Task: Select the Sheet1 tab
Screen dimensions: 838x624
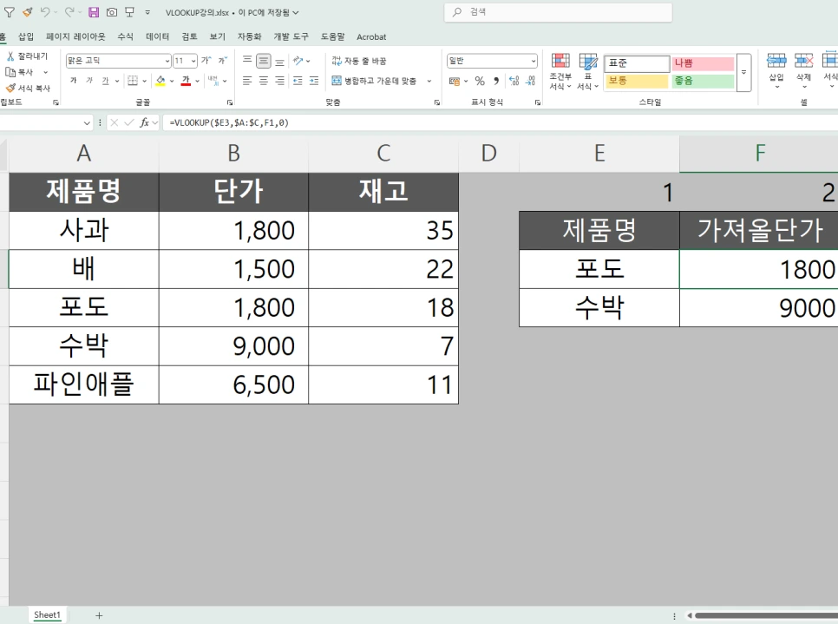Action: pos(47,615)
